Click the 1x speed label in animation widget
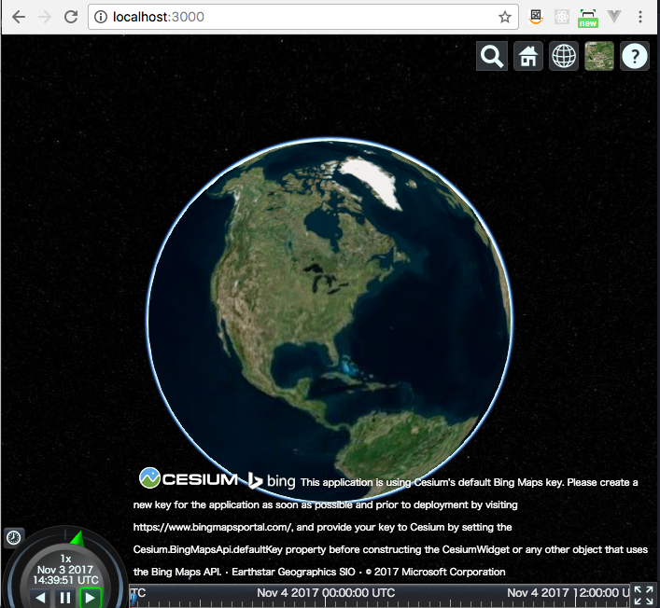Viewport: 660px width, 608px height. click(x=65, y=559)
